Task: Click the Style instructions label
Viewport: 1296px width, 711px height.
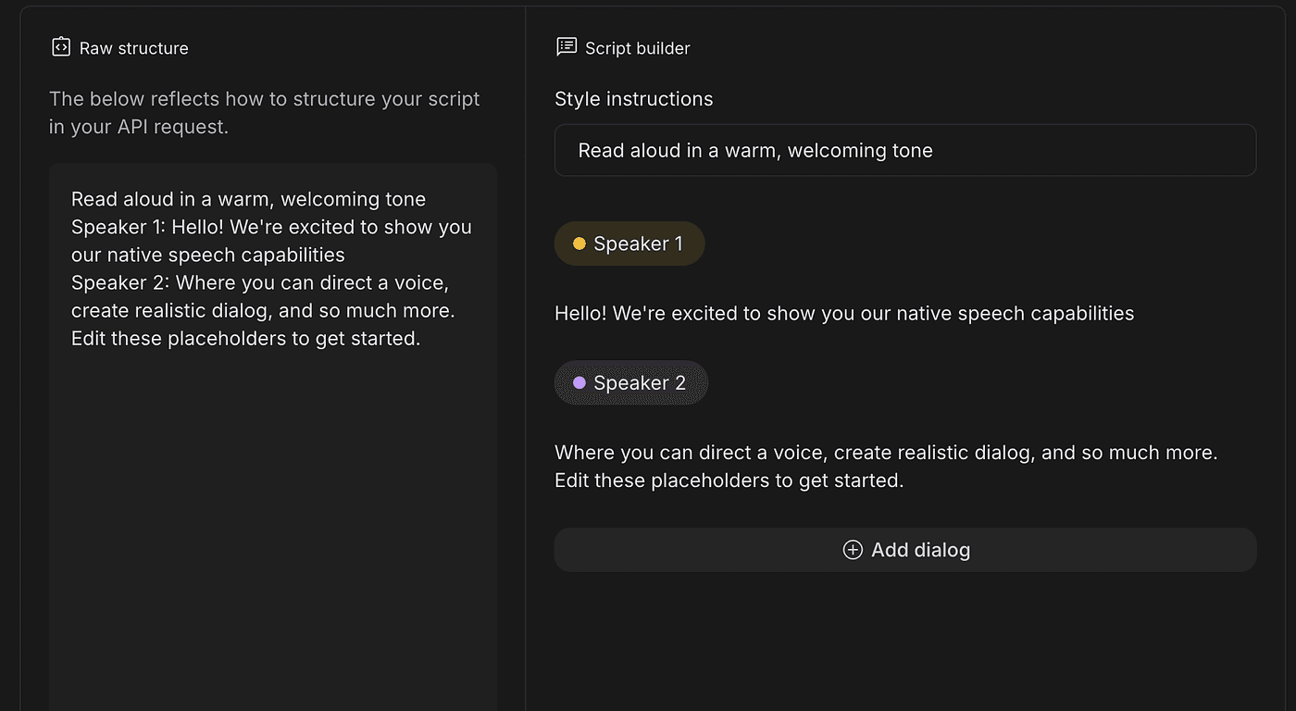Action: [633, 99]
